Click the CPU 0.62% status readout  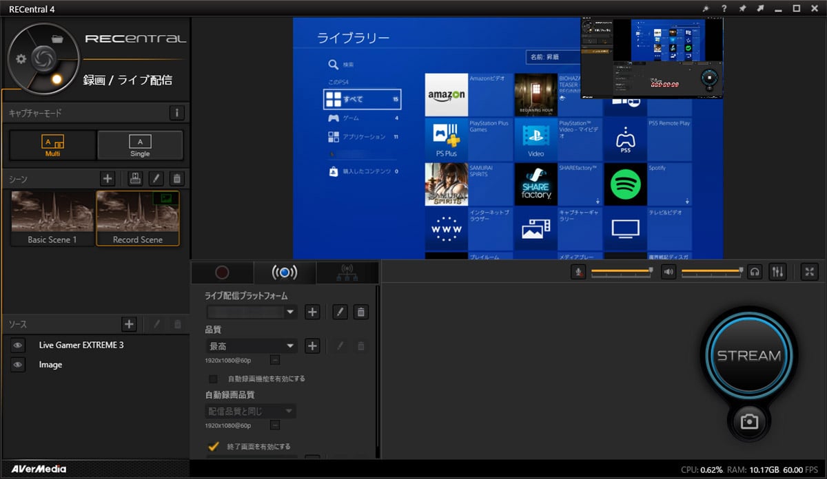pos(702,470)
